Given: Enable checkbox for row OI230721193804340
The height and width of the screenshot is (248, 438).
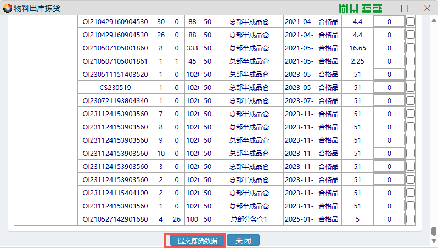Looking at the screenshot, I should click(x=411, y=101).
